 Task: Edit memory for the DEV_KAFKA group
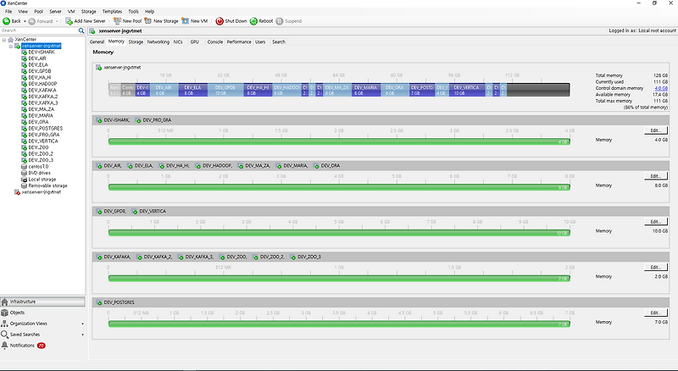point(655,267)
